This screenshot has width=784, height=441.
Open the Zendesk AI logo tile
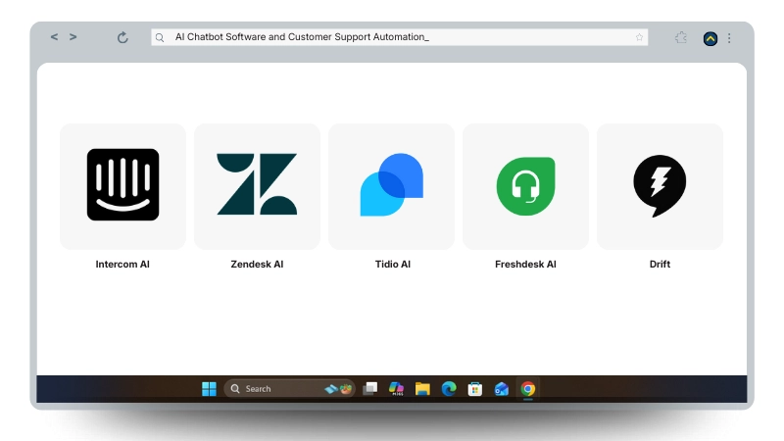pyautogui.click(x=257, y=186)
